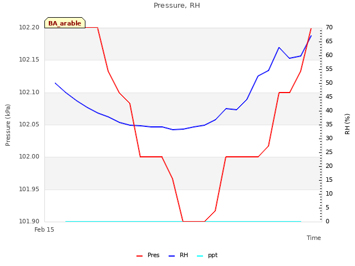
Task: Click the red pressure line's minimum flat segment
Action: click(x=194, y=221)
